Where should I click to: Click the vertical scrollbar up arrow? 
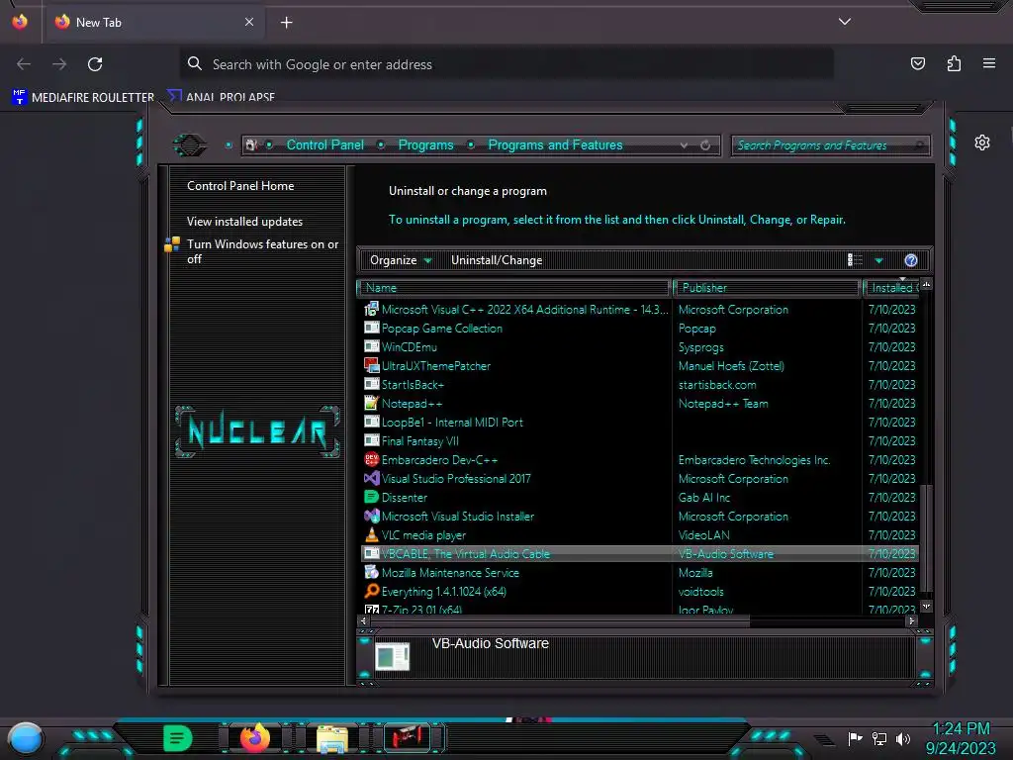(x=926, y=285)
